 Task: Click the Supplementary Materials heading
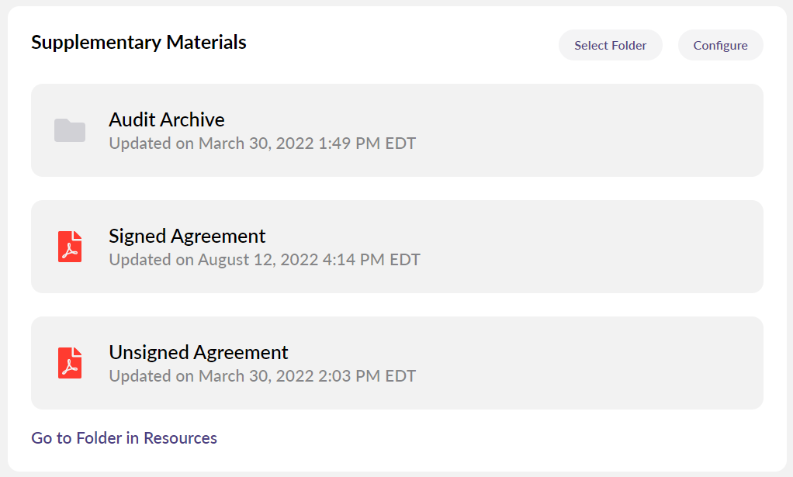[x=139, y=43]
